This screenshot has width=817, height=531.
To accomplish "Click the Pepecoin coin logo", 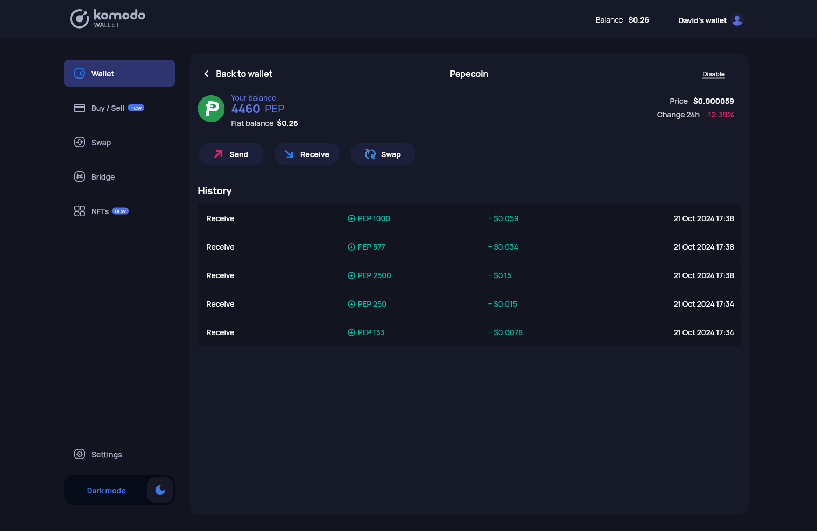I will 211,109.
